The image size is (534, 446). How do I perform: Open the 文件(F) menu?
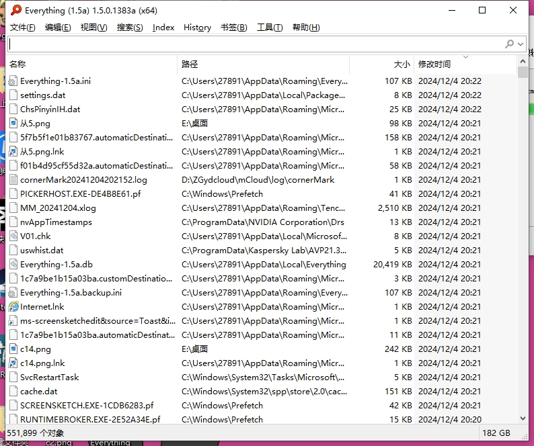click(22, 28)
